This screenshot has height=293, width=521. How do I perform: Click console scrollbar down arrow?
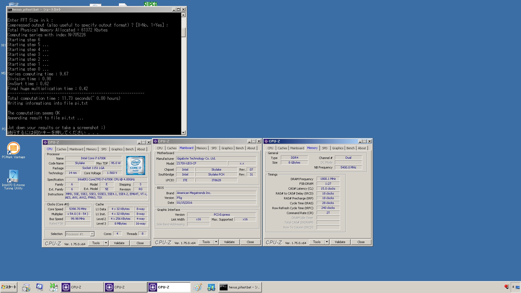pos(183,133)
